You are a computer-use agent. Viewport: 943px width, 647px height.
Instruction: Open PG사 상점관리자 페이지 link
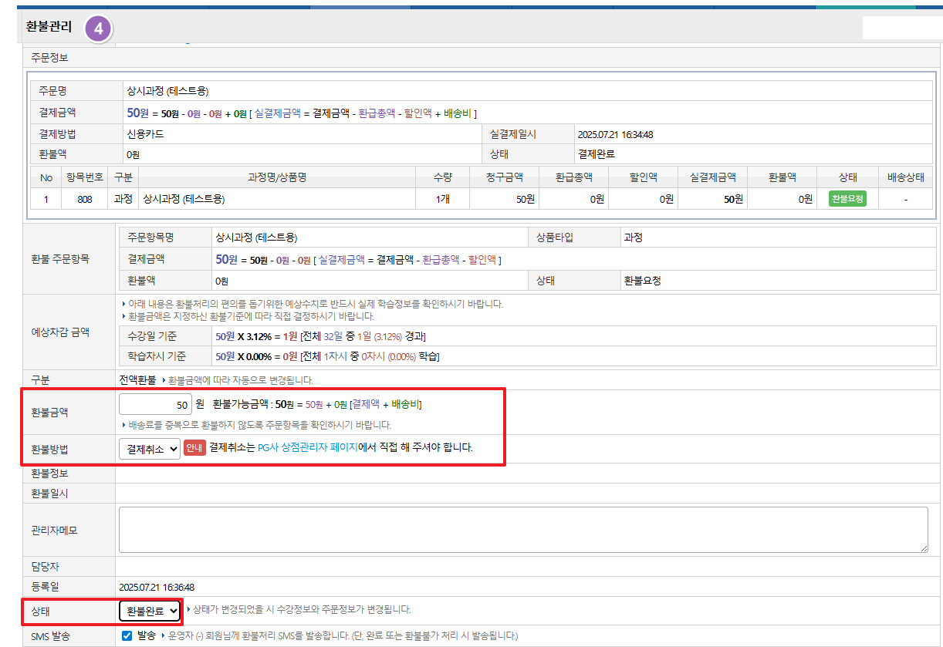[308, 447]
